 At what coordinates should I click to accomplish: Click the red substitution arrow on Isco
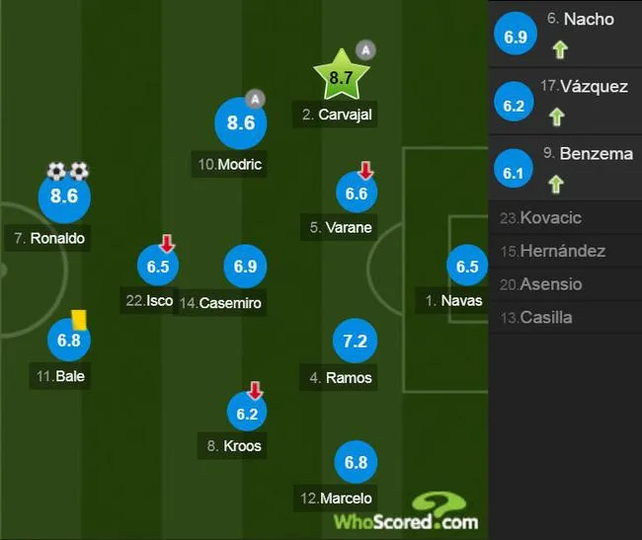pyautogui.click(x=167, y=244)
